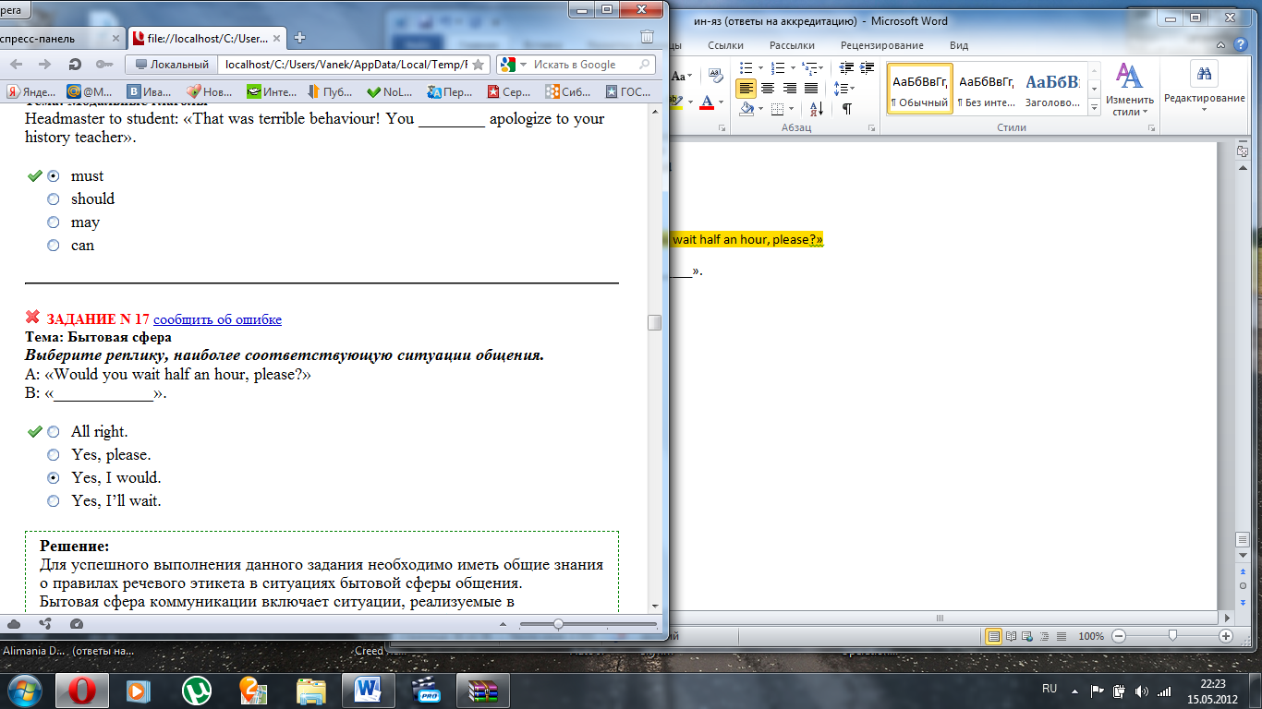The image size is (1262, 709).
Task: Select the "must" radio option
Action: point(54,175)
